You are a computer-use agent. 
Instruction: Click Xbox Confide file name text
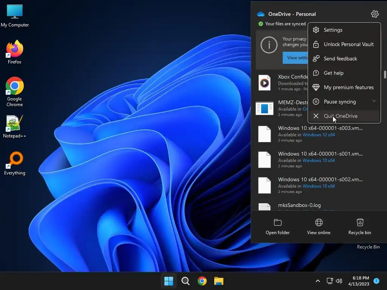293,77
